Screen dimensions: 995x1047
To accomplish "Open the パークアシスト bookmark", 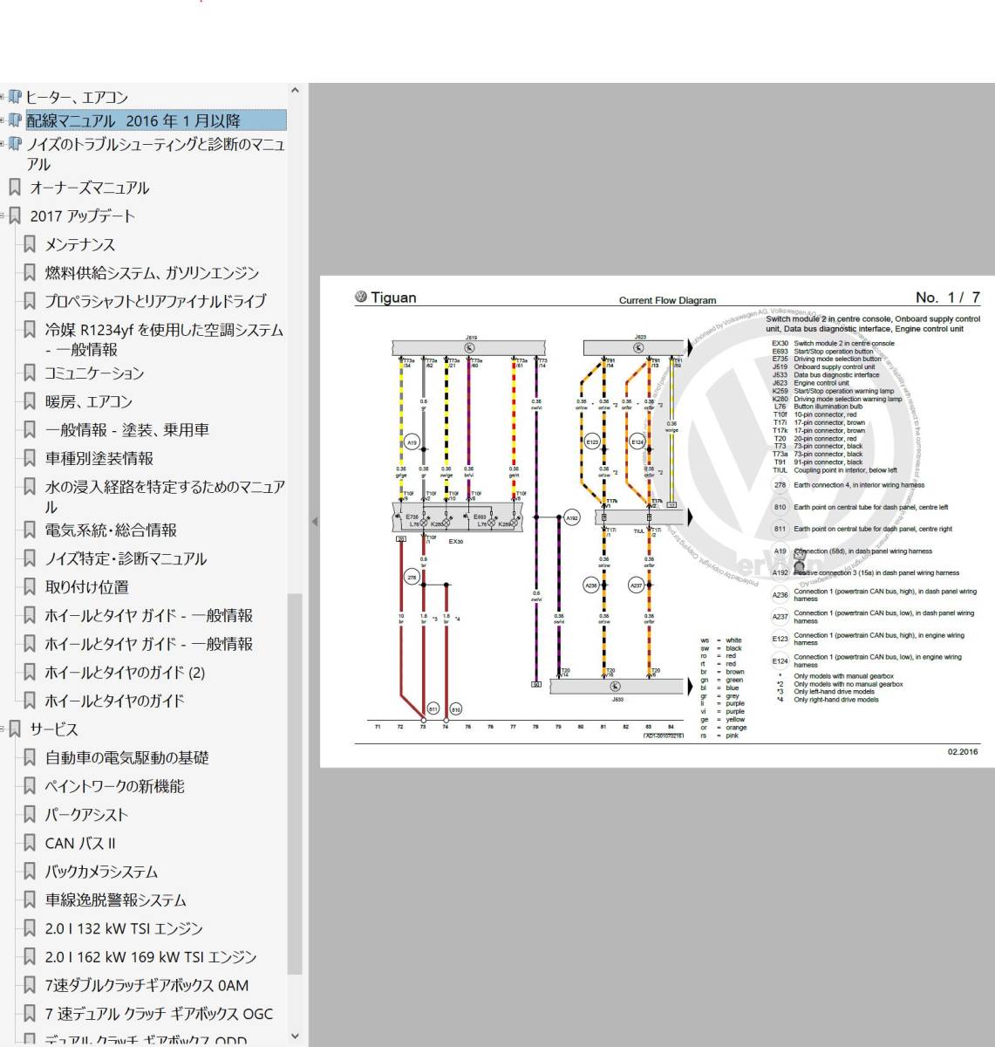I will click(86, 815).
